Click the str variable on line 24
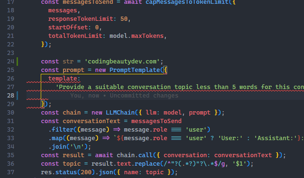This screenshot has height=178, width=304. coord(68,62)
